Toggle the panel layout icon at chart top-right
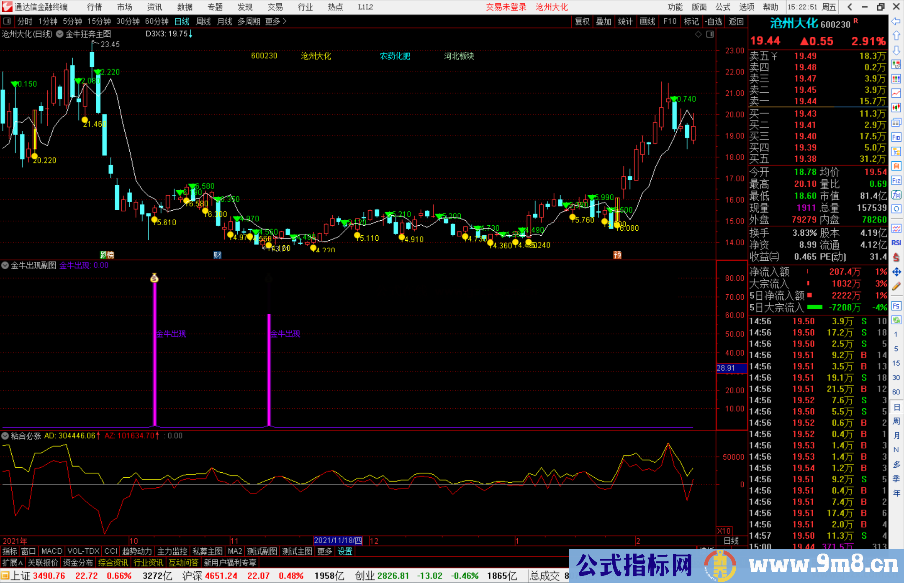This screenshot has width=904, height=583. (710, 34)
